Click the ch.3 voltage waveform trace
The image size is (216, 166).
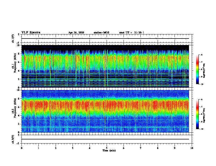105,139
